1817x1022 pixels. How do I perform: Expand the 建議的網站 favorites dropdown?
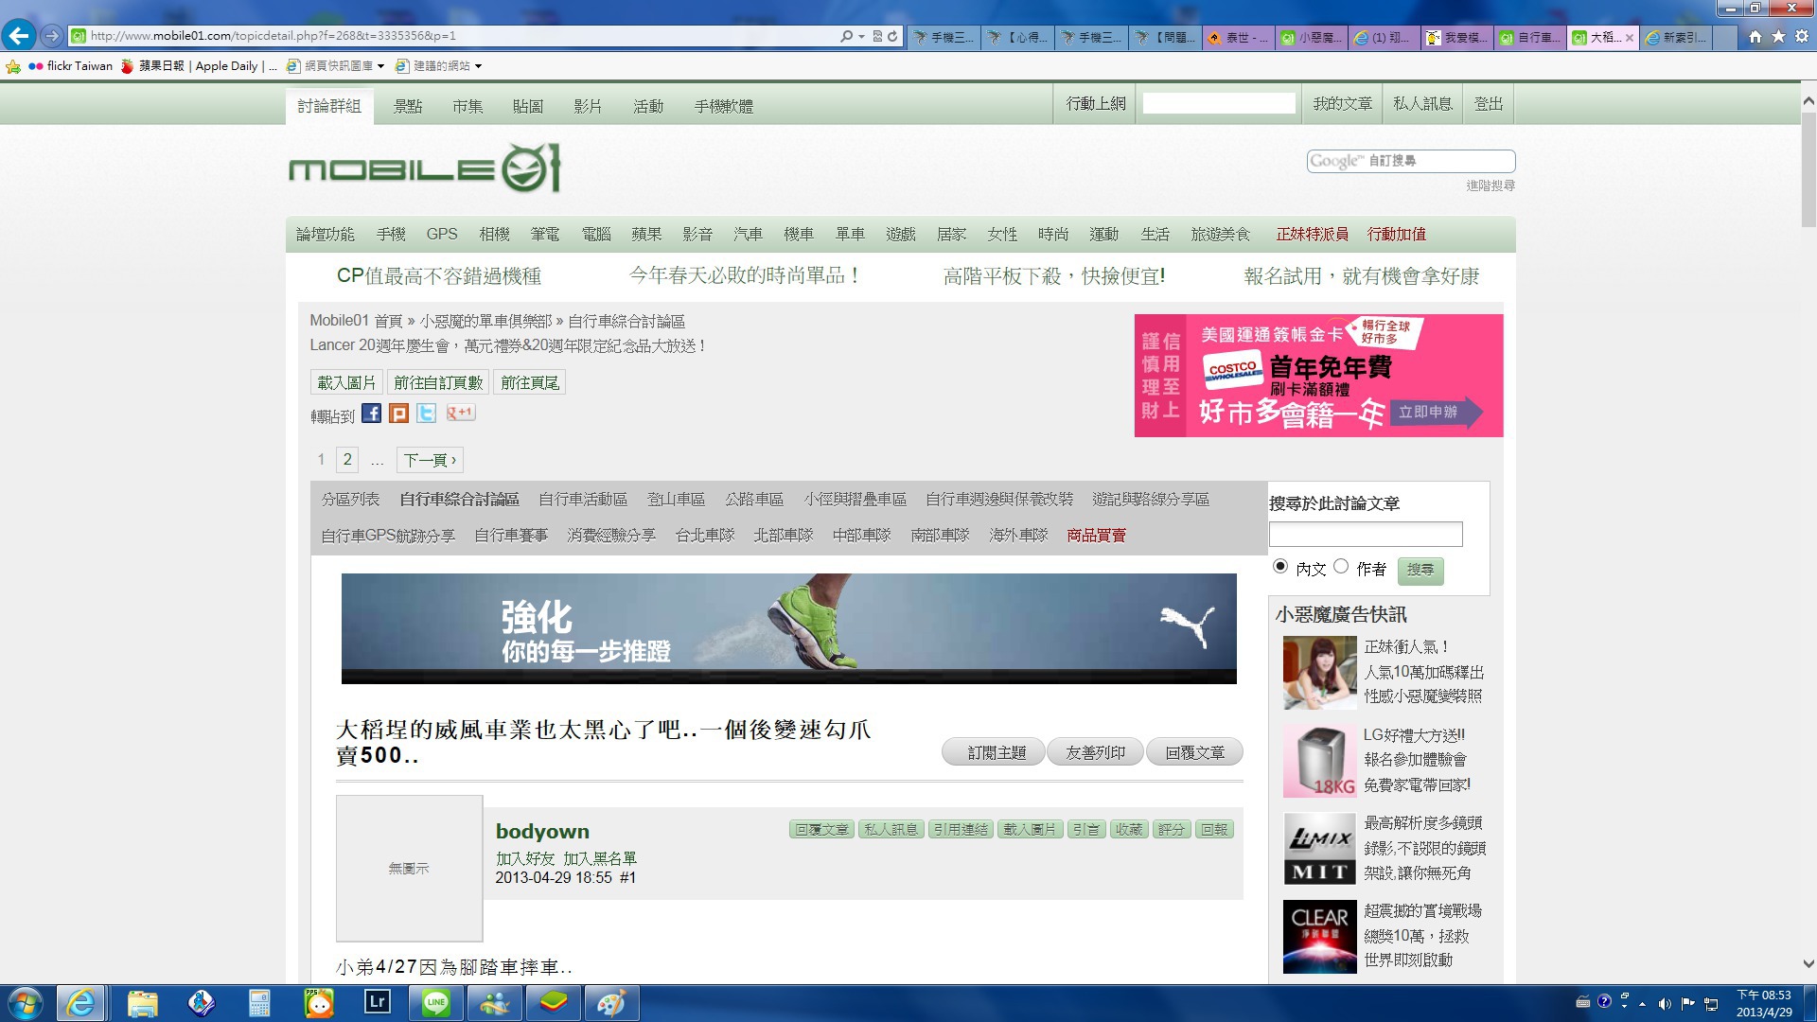coord(478,66)
